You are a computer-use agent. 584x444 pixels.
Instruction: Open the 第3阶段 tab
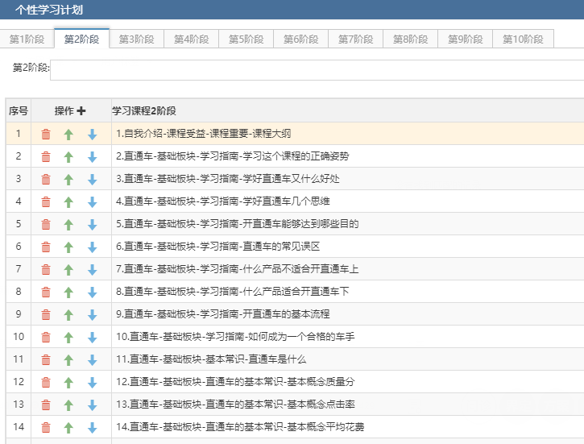click(136, 39)
